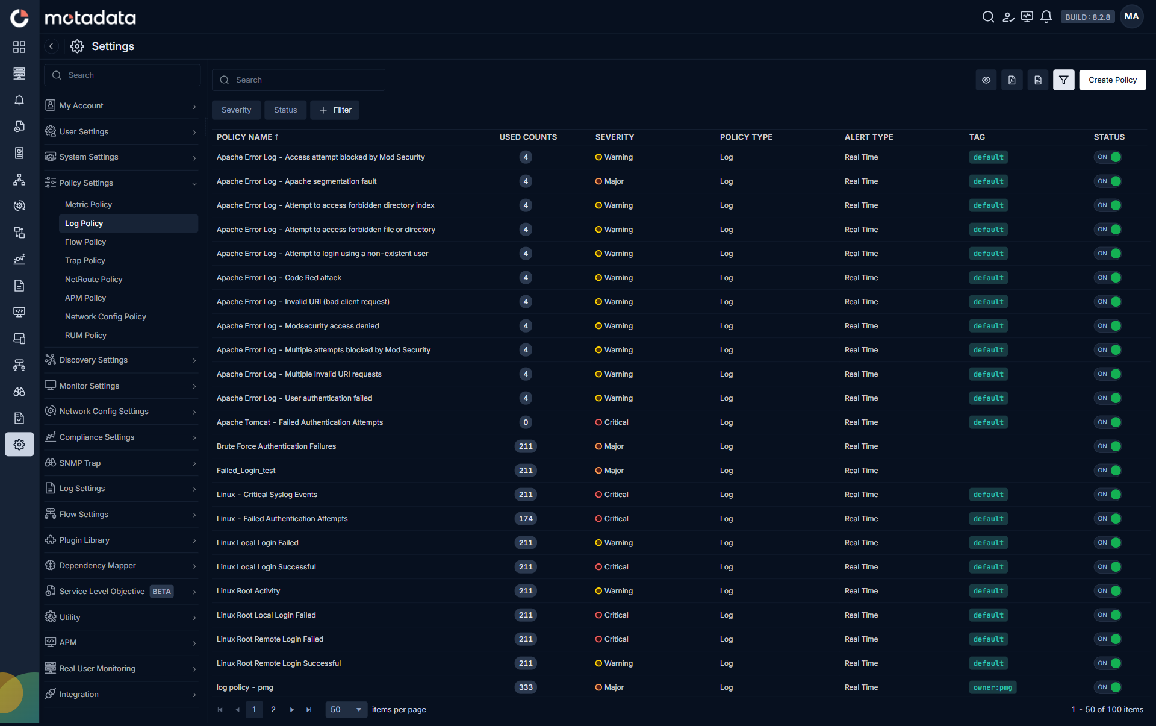Toggle log policy - pmg status switch

click(1108, 687)
